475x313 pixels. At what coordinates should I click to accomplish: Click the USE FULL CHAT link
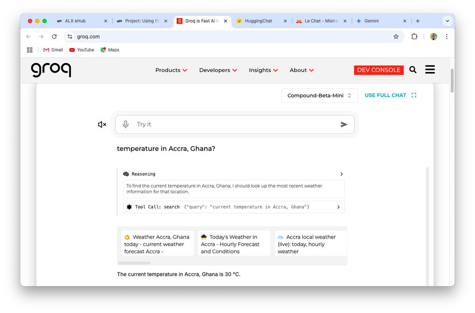pos(386,95)
